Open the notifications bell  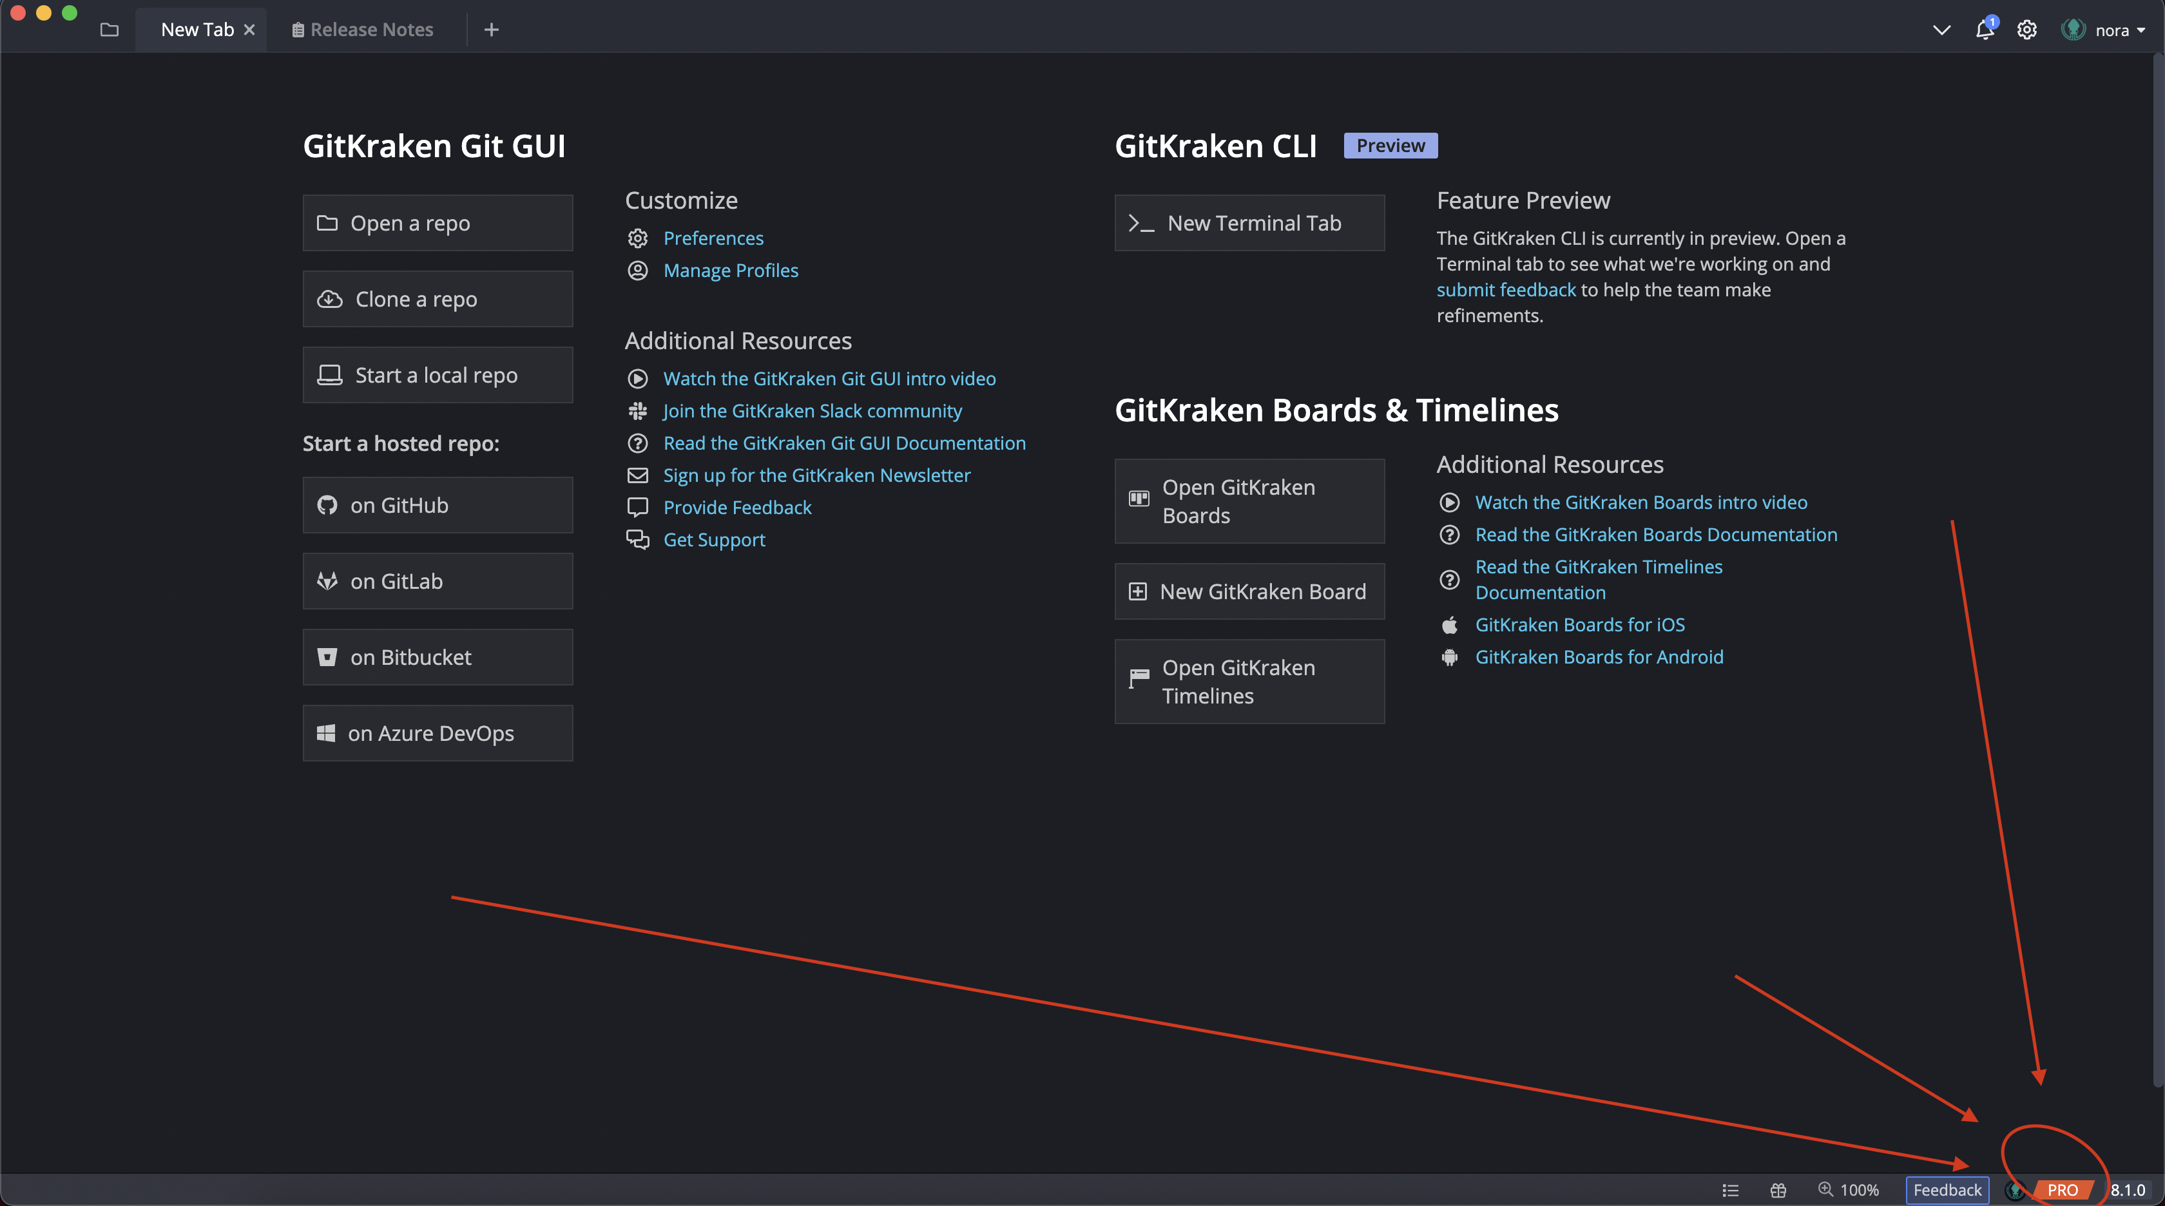(1985, 30)
